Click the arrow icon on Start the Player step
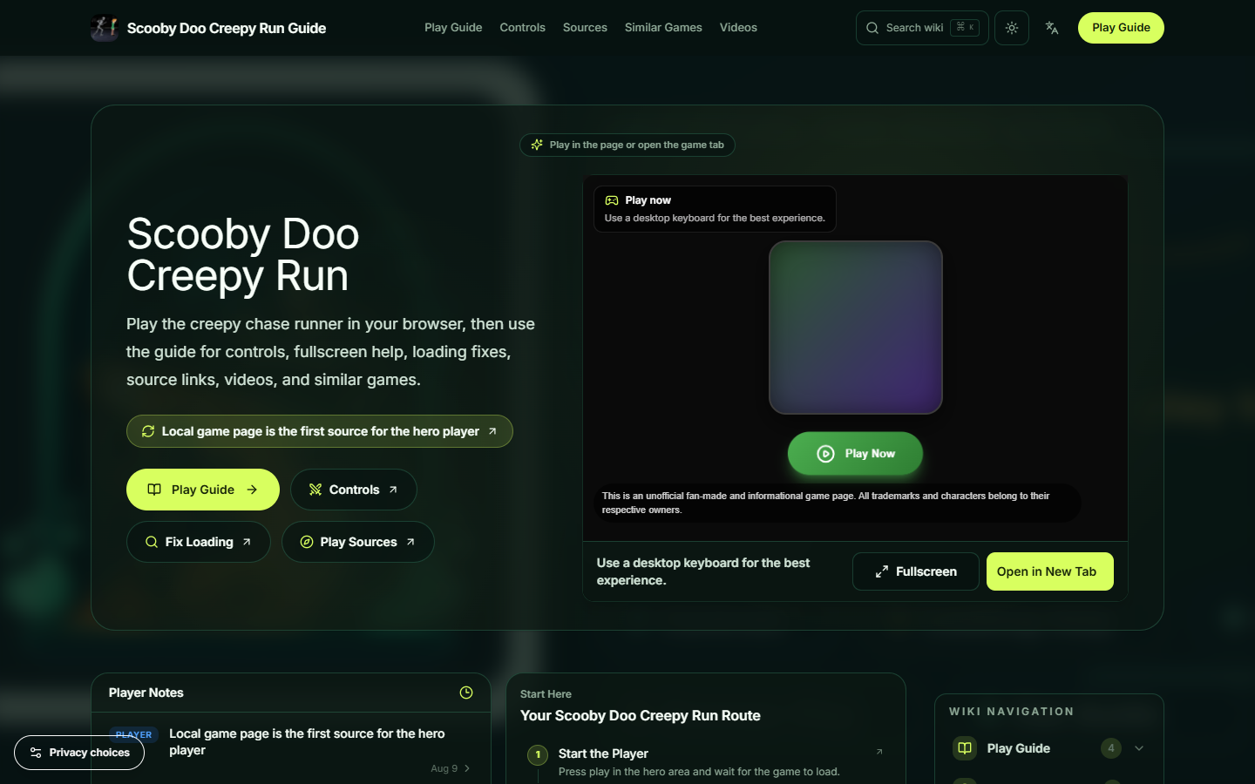 879,752
